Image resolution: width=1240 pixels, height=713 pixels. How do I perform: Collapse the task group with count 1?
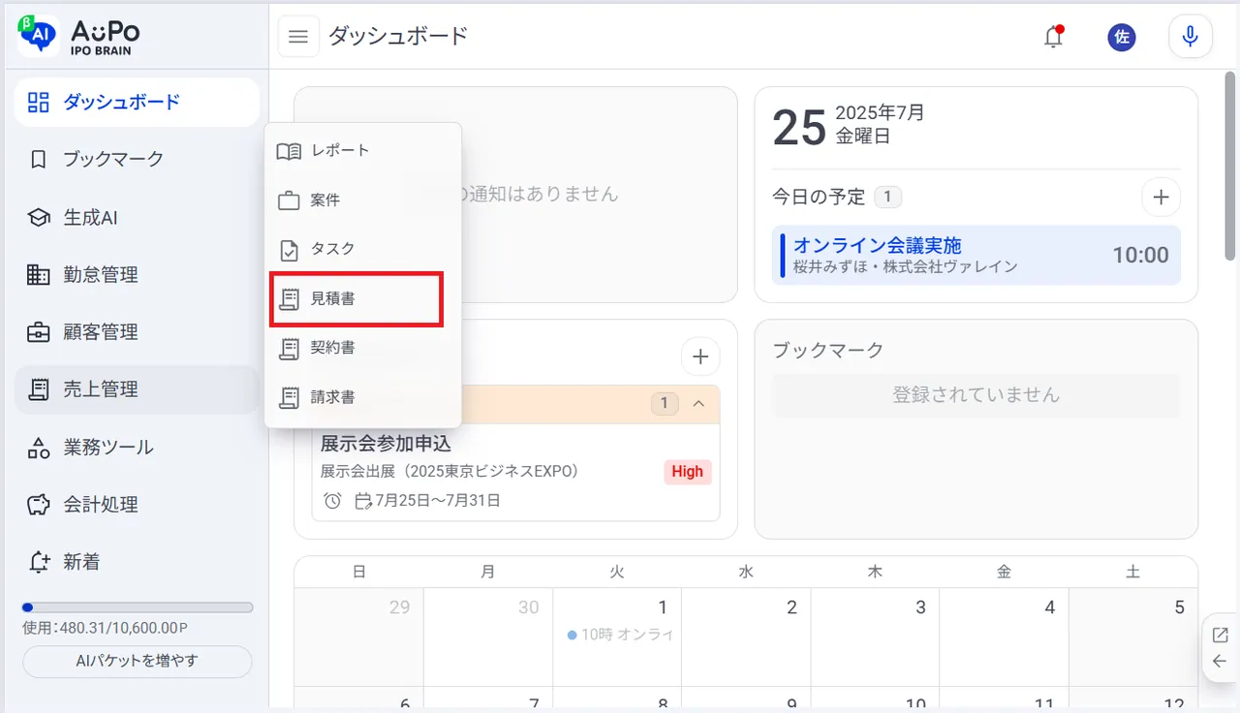click(x=698, y=403)
